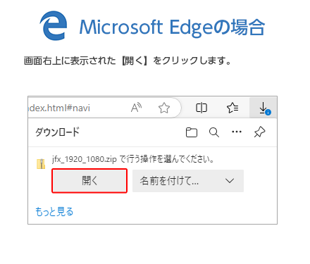Click the Microsoft Edgeの場合 heading

click(172, 27)
